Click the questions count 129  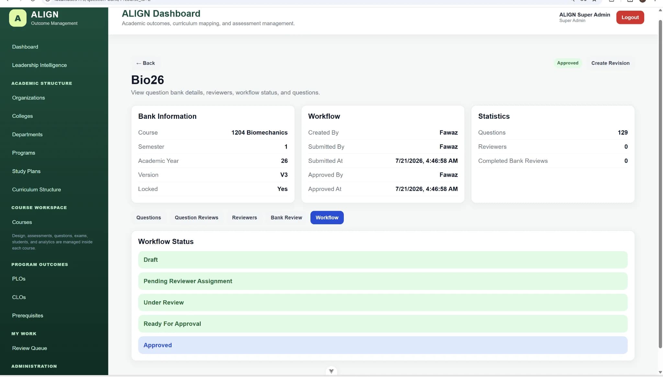click(x=623, y=133)
